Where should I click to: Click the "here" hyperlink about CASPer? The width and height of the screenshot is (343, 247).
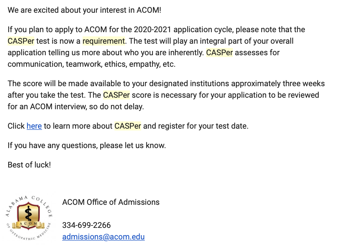click(x=34, y=126)
